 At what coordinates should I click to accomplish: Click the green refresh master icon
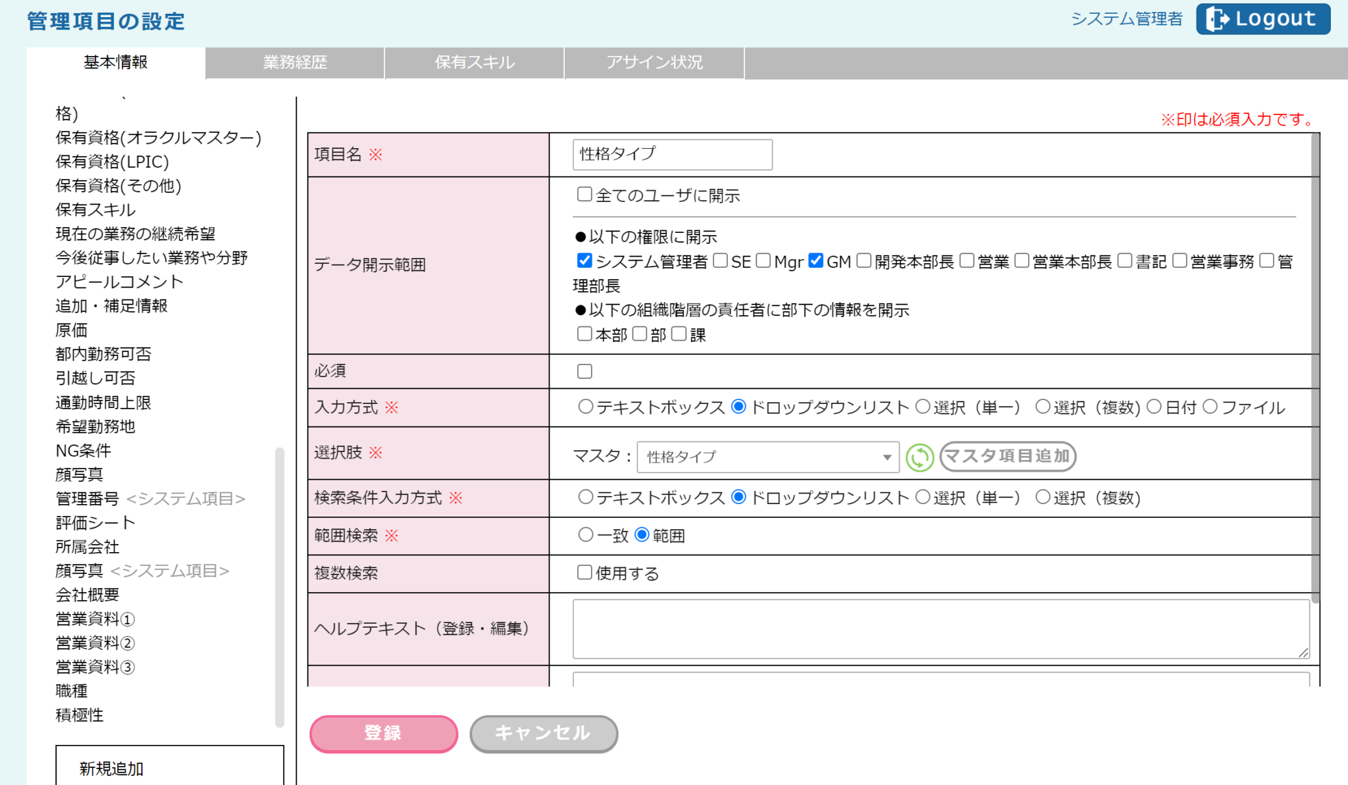click(920, 457)
